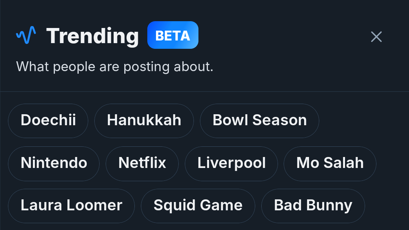View the Squid Game trending topic
This screenshot has height=230, width=409.
198,206
